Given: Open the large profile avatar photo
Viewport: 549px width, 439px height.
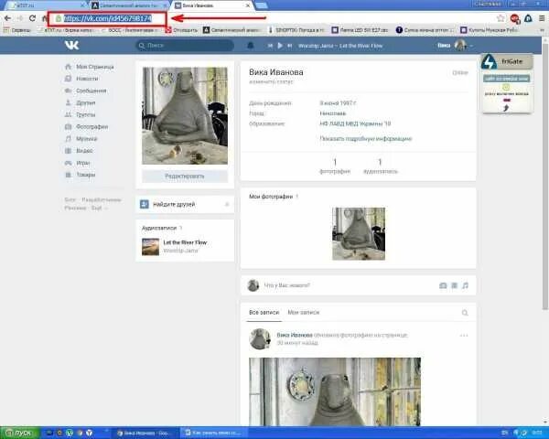Looking at the screenshot, I should click(x=185, y=116).
